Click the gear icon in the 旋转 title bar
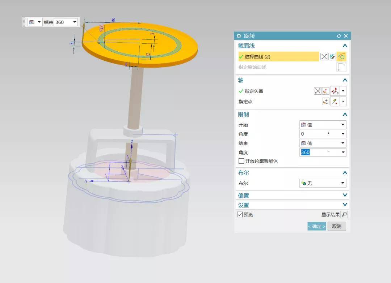 pyautogui.click(x=239, y=36)
